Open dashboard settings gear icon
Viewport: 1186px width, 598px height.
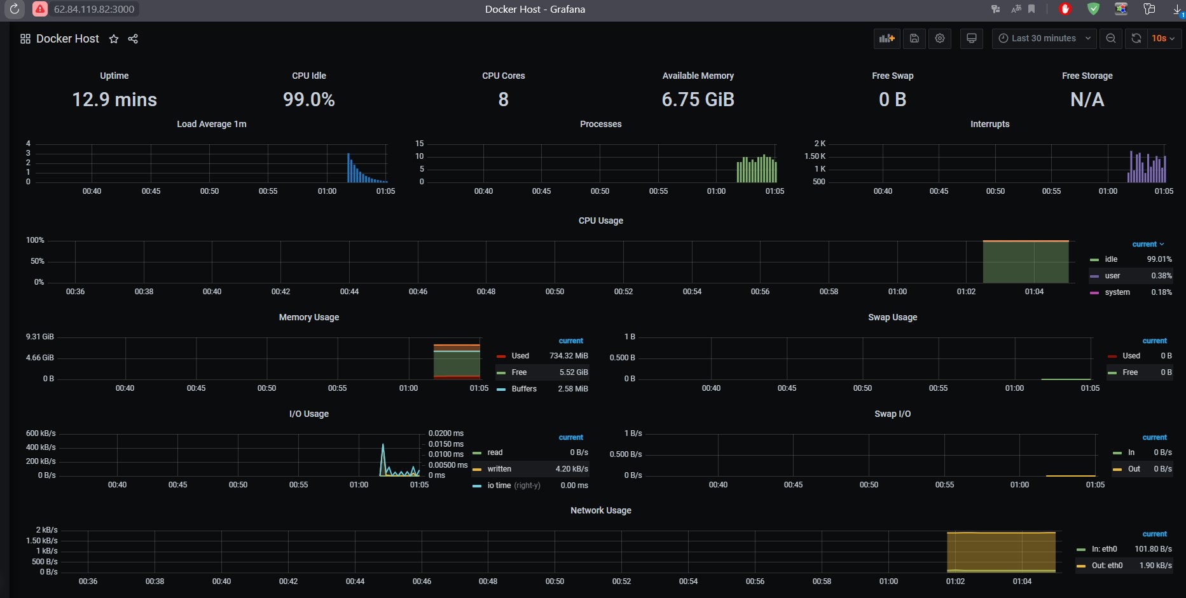point(939,38)
